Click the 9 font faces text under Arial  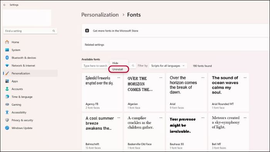pos(177,108)
